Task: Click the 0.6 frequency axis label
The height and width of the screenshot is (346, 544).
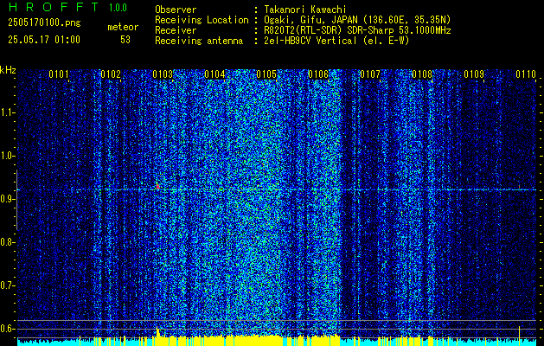Action: coord(7,329)
